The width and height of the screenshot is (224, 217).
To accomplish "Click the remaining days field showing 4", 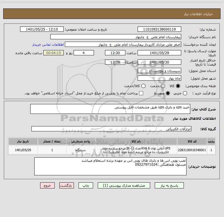I will (84, 53).
